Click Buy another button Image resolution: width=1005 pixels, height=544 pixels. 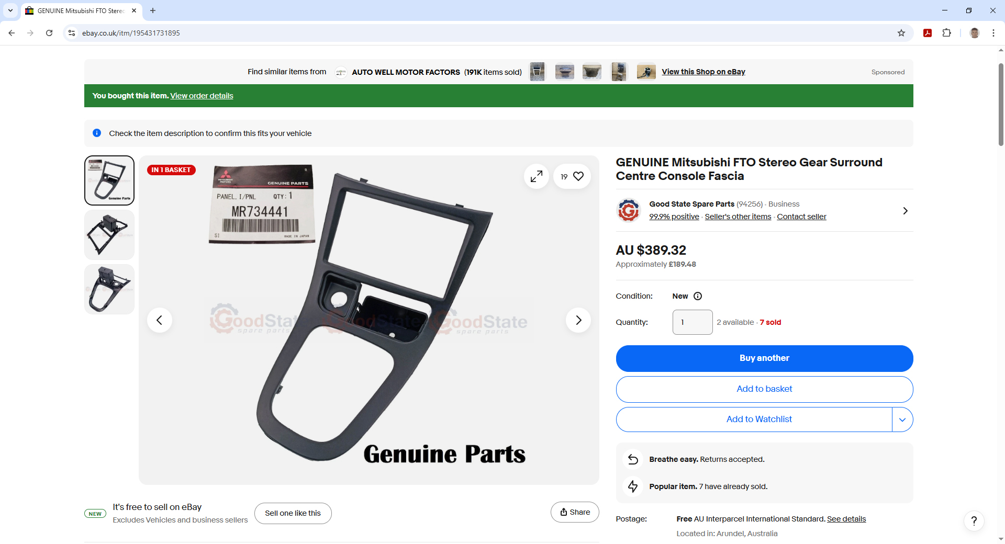[x=764, y=358]
